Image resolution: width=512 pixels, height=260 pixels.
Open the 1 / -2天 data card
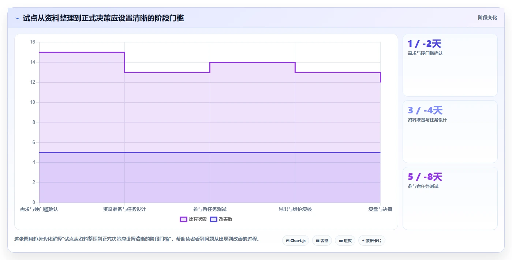click(450, 65)
